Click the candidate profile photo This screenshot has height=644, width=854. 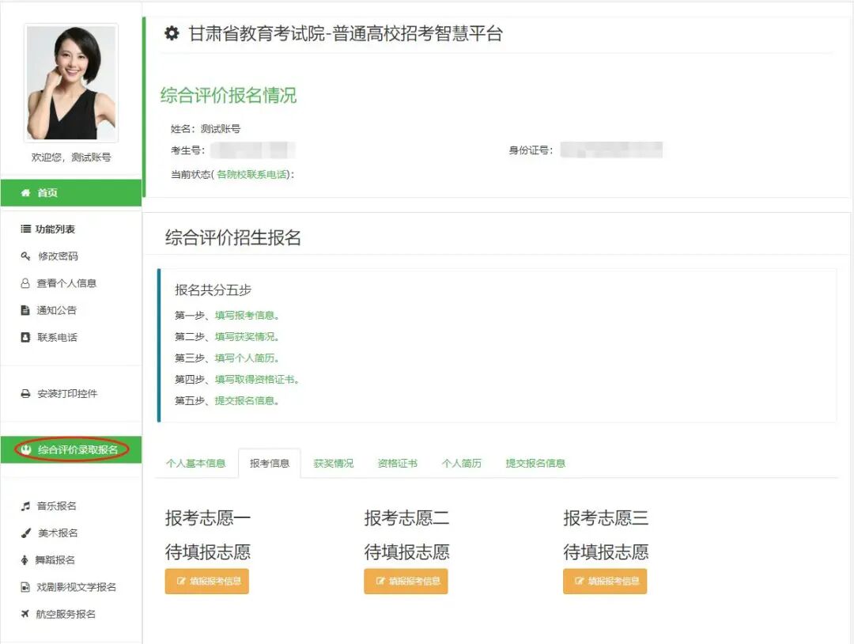70,81
